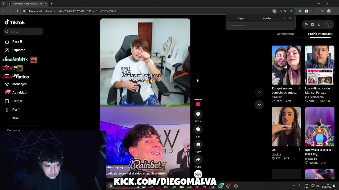Visit the jesus.prospero profile link

point(314,97)
